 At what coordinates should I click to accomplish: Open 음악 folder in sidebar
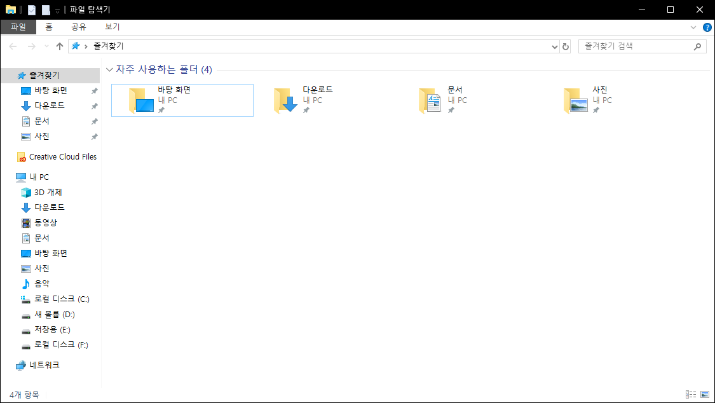pos(41,283)
